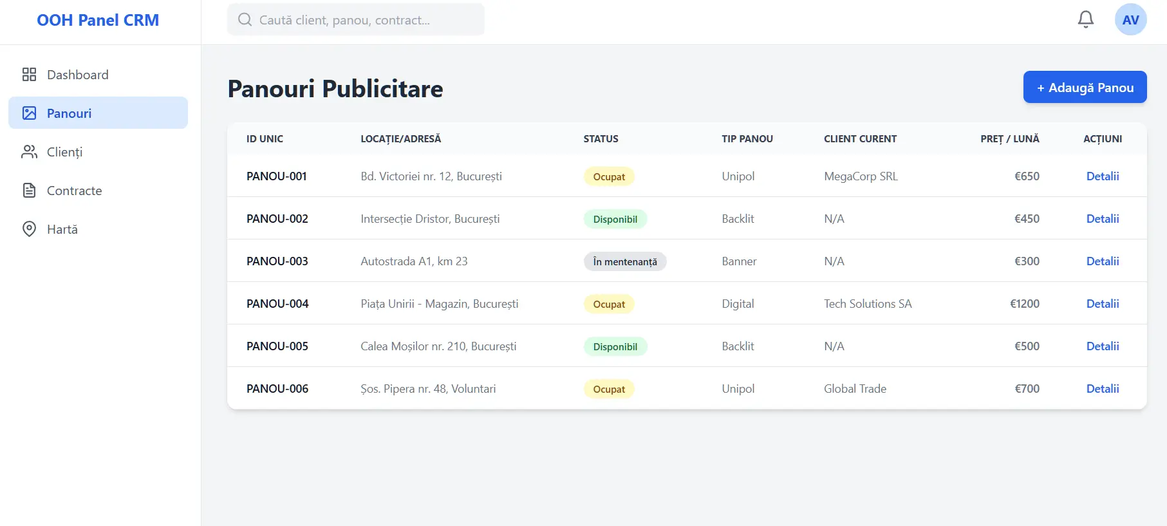Click the ACȚIUNI column header
1167x526 pixels.
[x=1103, y=138]
